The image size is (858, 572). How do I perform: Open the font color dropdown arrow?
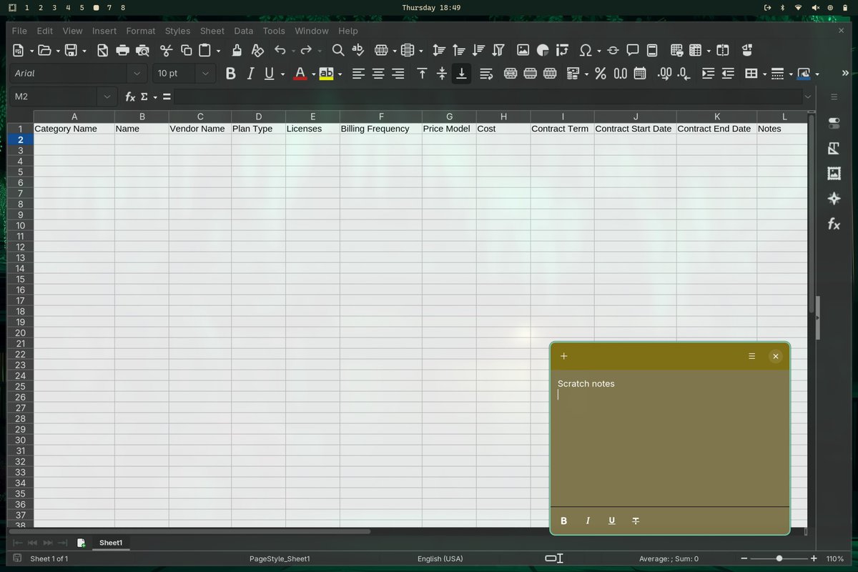click(x=313, y=74)
